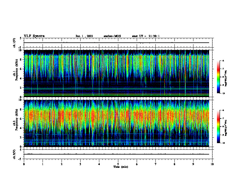Click the color scale bar beside ch.1 spectrogram
239x184 pixels.
(x=218, y=77)
